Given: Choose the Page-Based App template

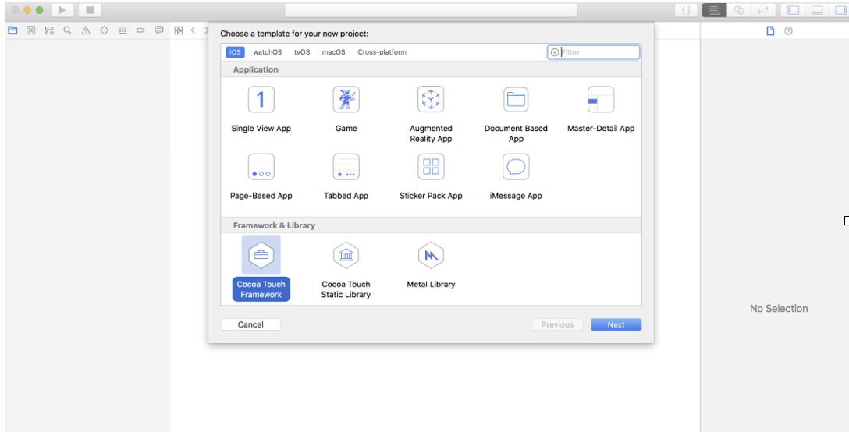Looking at the screenshot, I should [x=261, y=176].
